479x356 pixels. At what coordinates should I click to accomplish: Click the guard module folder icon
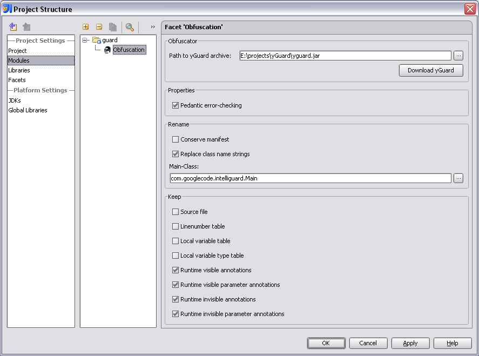(96, 40)
